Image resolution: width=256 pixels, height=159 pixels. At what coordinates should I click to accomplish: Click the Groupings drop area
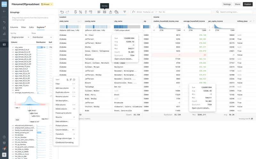coord(33,19)
